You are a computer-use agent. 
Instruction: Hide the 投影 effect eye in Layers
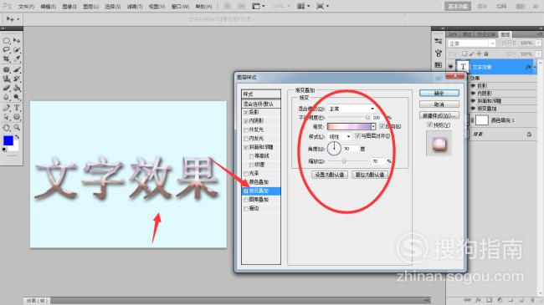[x=473, y=85]
